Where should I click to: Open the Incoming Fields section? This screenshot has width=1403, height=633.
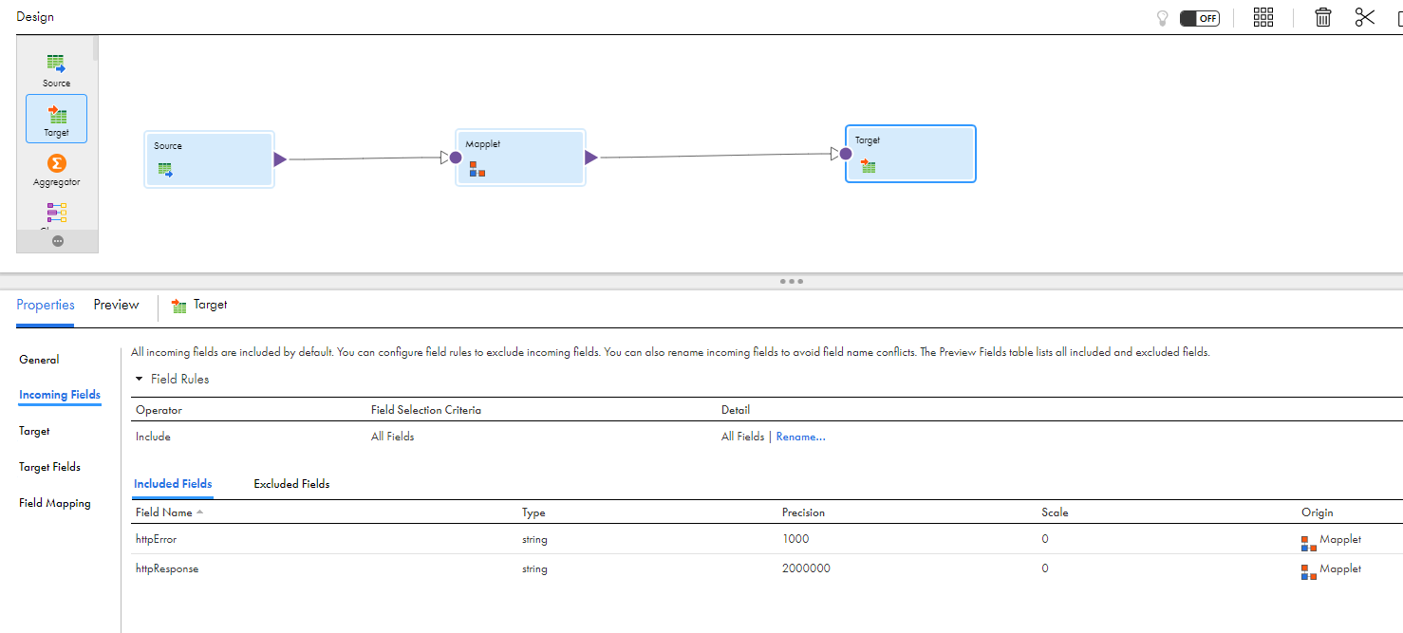(x=60, y=395)
